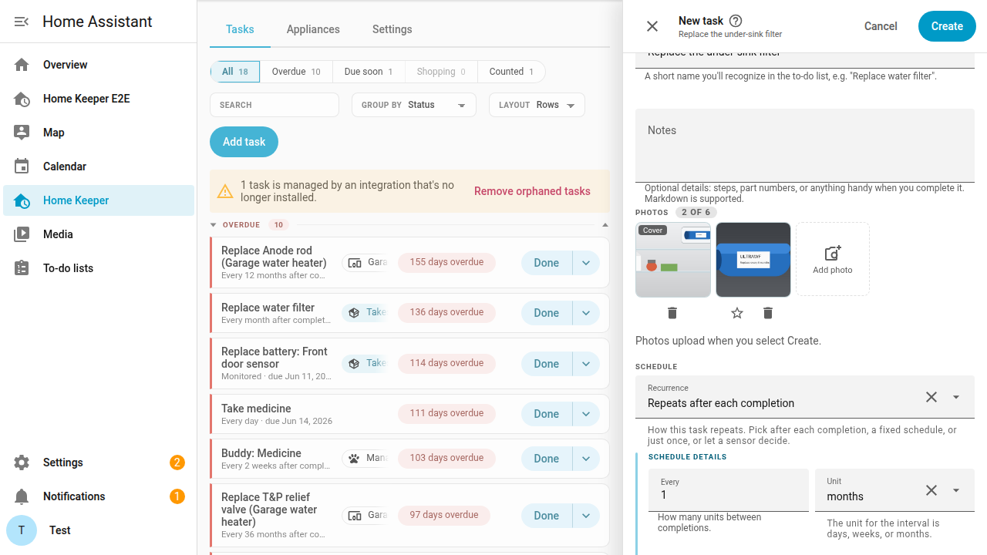Filter tasks by Overdue
The height and width of the screenshot is (555, 987).
tap(296, 72)
